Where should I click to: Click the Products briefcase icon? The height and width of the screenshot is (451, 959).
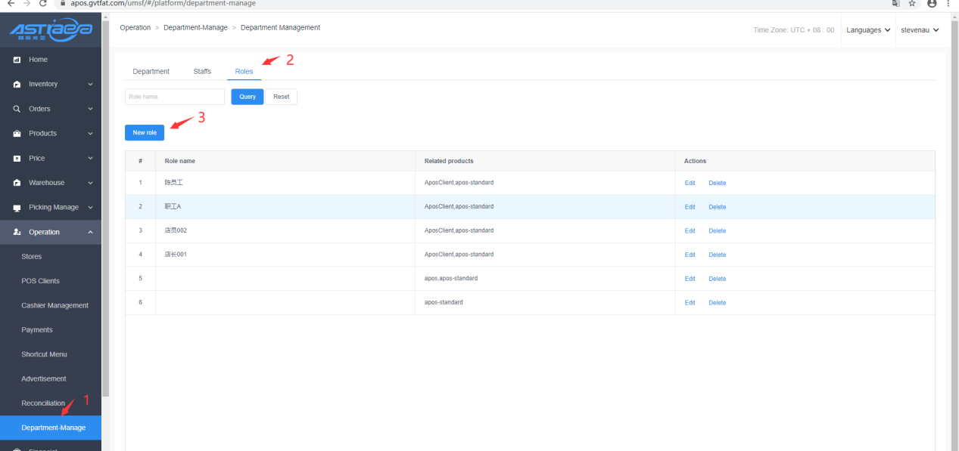click(17, 134)
